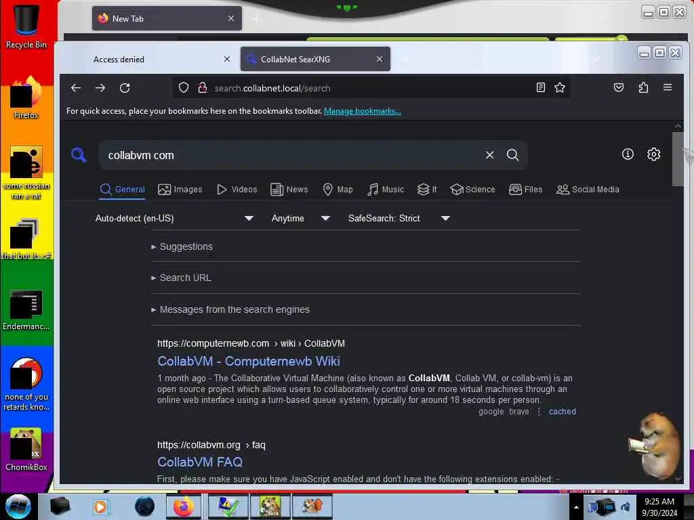Viewport: 694px width, 520px height.
Task: Open the Windows Start orb
Action: (x=18, y=506)
